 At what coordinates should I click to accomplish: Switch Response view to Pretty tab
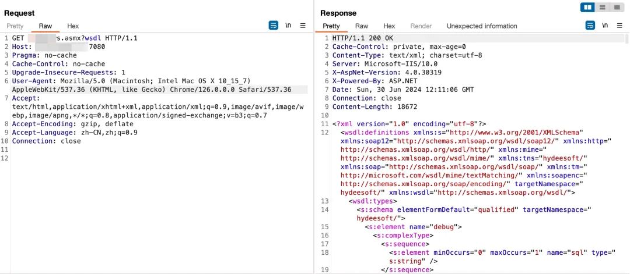pyautogui.click(x=331, y=26)
